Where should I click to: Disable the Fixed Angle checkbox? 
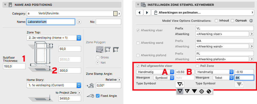[98, 96]
